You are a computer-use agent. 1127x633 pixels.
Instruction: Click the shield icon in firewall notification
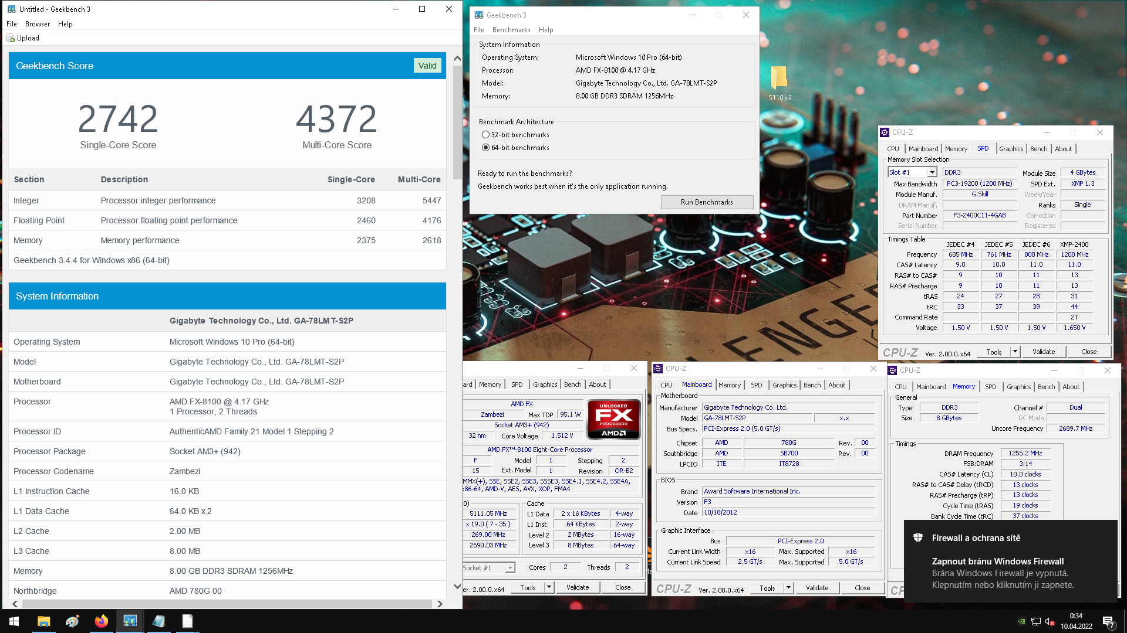pyautogui.click(x=918, y=537)
